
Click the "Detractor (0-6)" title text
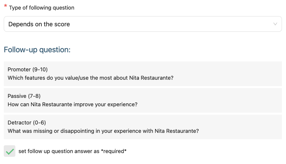point(27,123)
